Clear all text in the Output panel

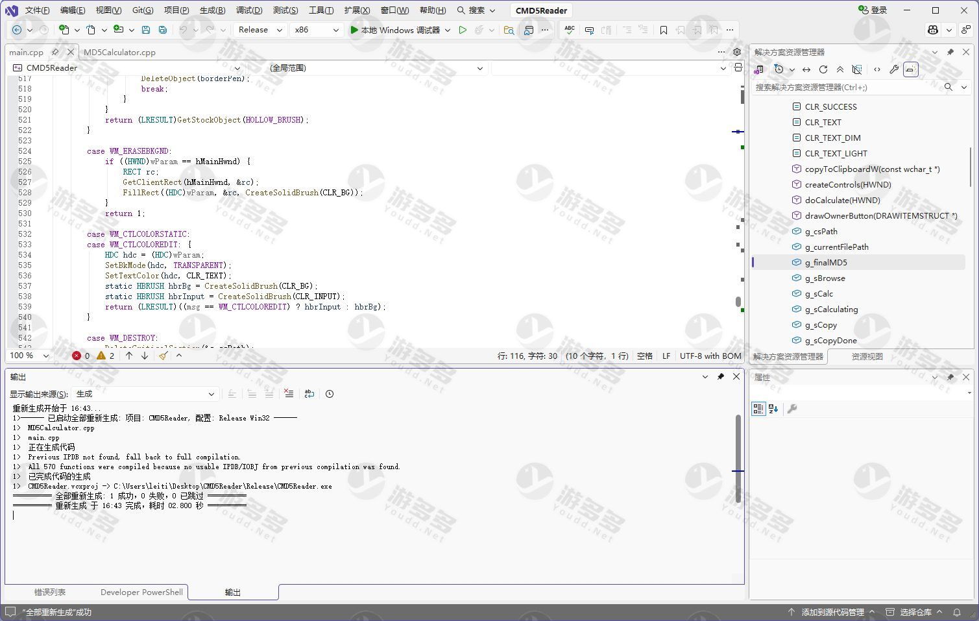(289, 394)
